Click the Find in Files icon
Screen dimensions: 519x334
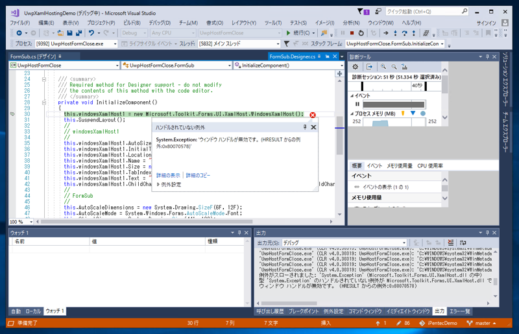coord(324,33)
